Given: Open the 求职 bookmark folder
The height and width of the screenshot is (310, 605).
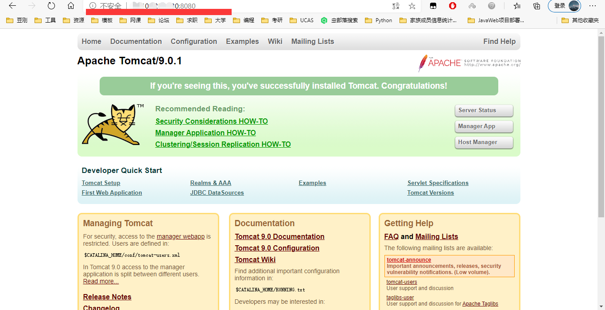Looking at the screenshot, I should coord(187,20).
